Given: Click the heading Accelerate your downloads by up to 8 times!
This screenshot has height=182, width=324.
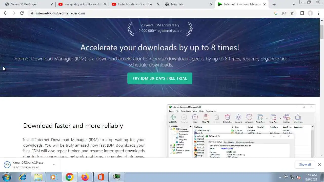Looking at the screenshot, I should tap(160, 48).
